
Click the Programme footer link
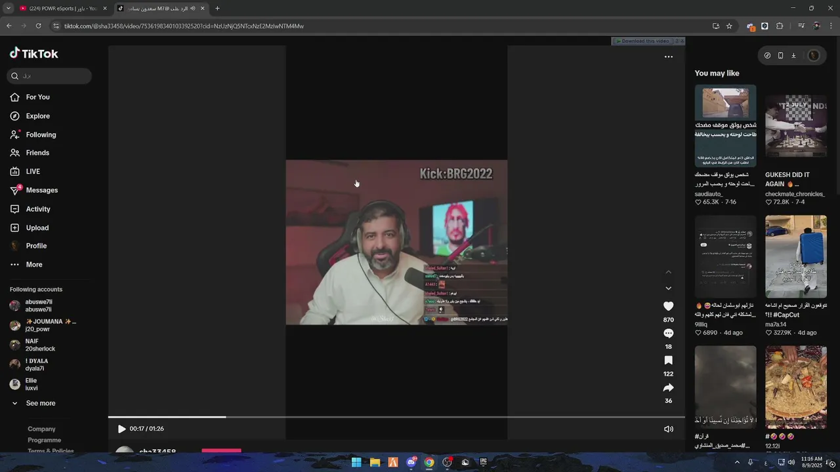pyautogui.click(x=44, y=440)
